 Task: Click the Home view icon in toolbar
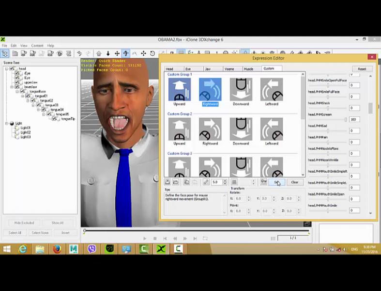click(x=99, y=53)
